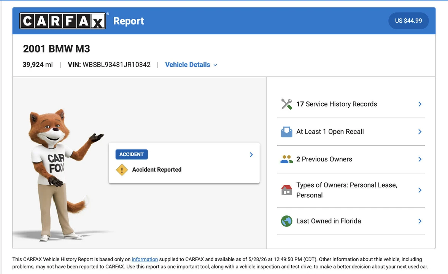Click the Vehicle Details chevron arrow
The image size is (448, 274).
click(215, 65)
